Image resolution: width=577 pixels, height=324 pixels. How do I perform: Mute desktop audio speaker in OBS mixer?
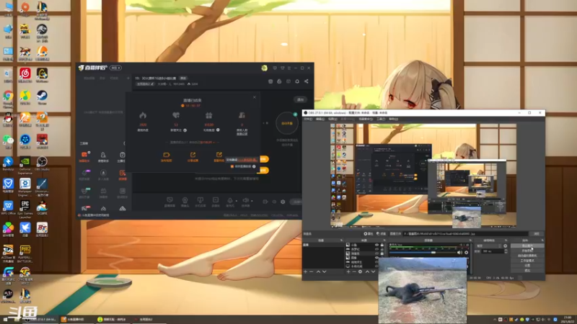(459, 253)
